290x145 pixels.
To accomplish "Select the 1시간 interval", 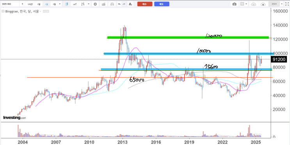I will click(30, 4).
